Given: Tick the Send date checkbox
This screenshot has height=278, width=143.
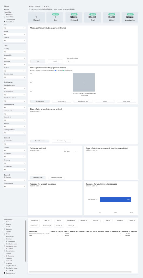Looking at the screenshot, I should (x=5, y=261).
